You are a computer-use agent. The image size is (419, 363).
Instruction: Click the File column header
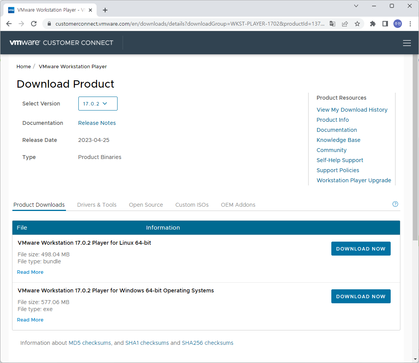[22, 228]
